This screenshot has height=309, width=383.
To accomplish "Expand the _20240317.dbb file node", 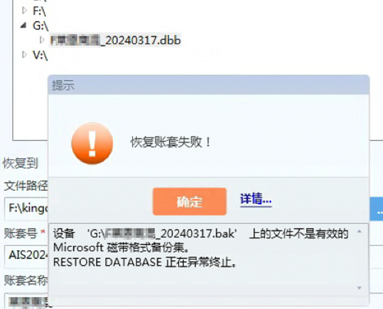I will (x=42, y=40).
